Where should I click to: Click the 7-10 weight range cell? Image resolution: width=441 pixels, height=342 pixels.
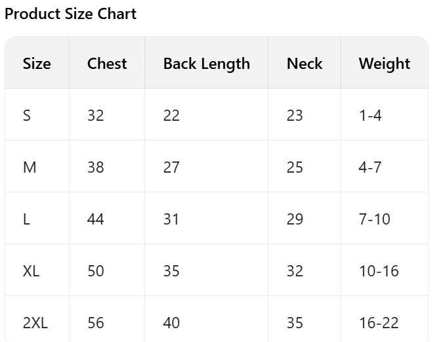click(375, 219)
